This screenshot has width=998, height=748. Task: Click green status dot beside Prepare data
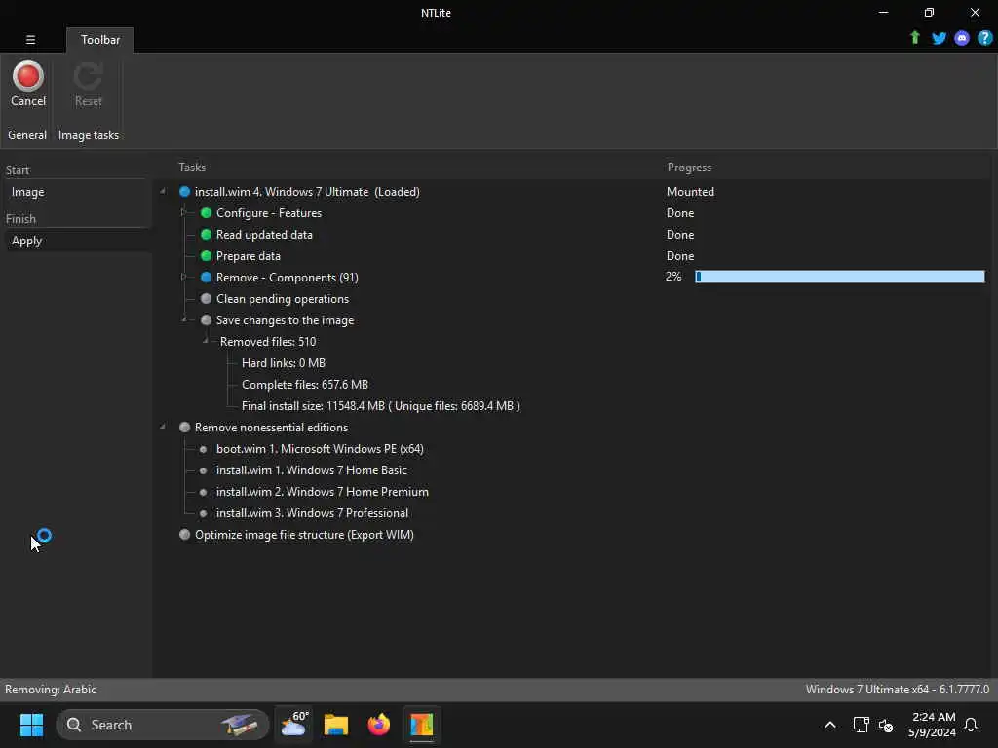point(206,256)
